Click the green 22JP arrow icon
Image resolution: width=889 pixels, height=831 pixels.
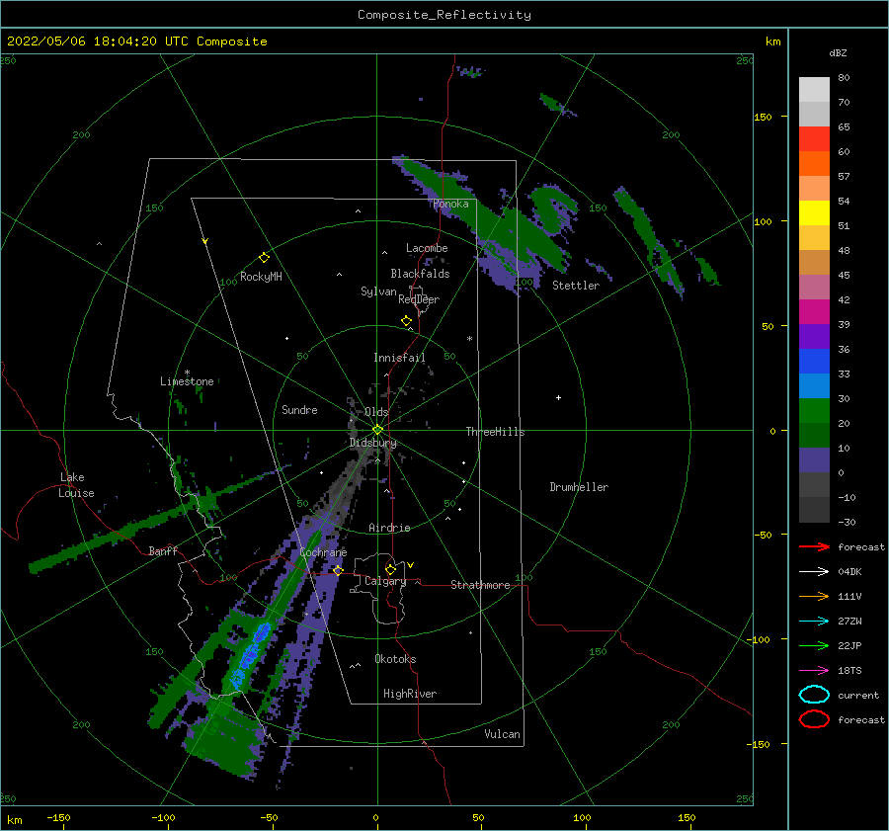[814, 645]
